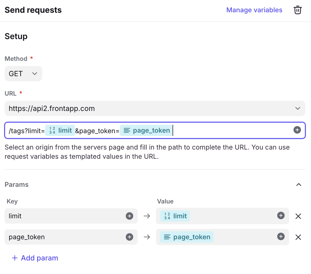The width and height of the screenshot is (311, 274).
Task: Click plus icon in page_token value field
Action: click(281, 236)
